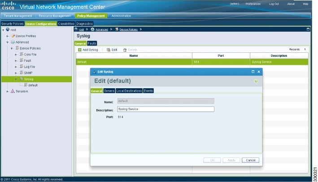Click the breadcrumb Device Policies icon
This screenshot has width=318, height=182.
coord(117,29)
